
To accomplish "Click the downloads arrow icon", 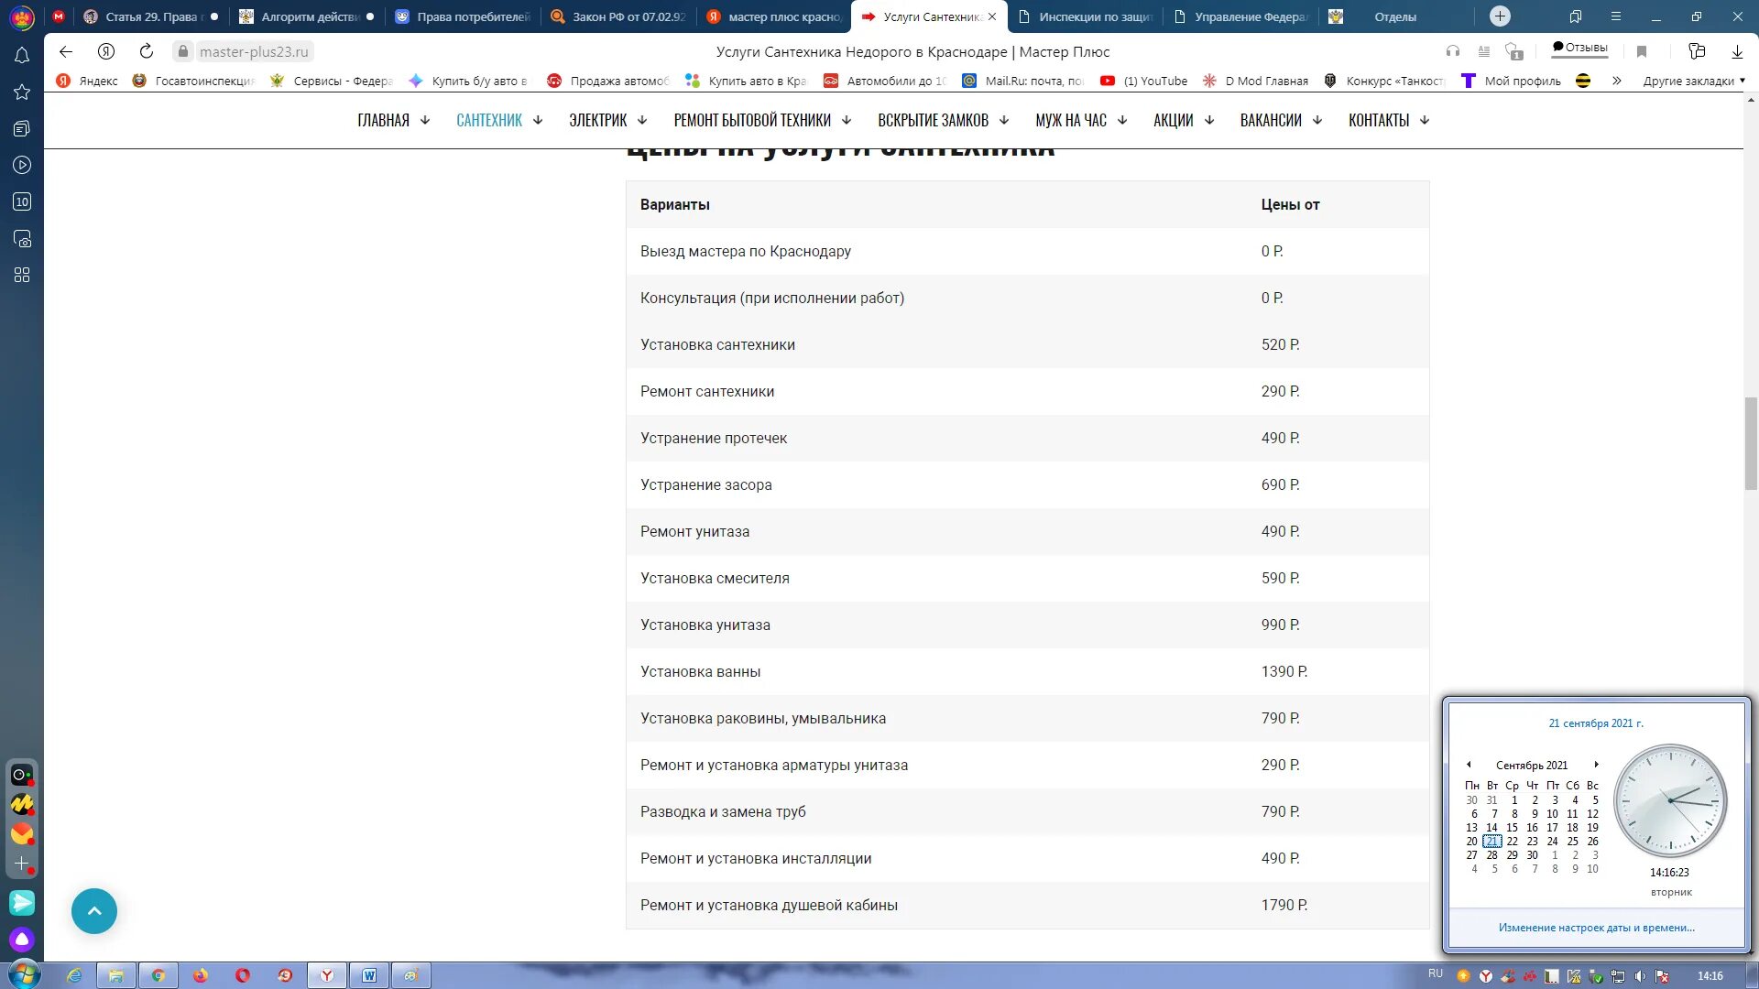I will click(1737, 52).
